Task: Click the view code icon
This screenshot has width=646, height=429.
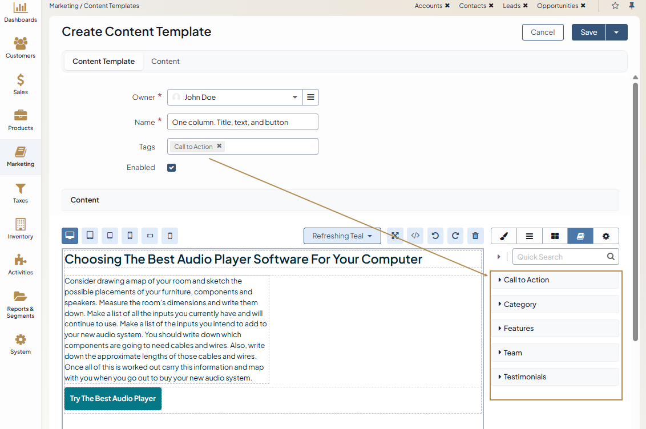Action: coord(415,236)
